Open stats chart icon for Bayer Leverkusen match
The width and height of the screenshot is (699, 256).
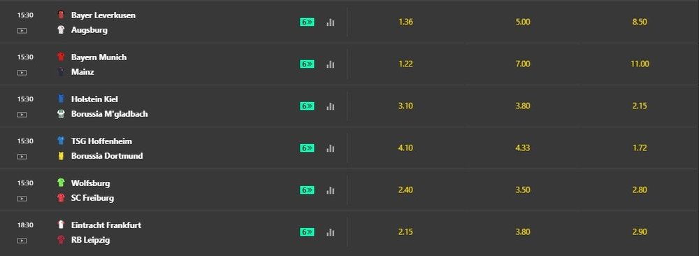(331, 22)
